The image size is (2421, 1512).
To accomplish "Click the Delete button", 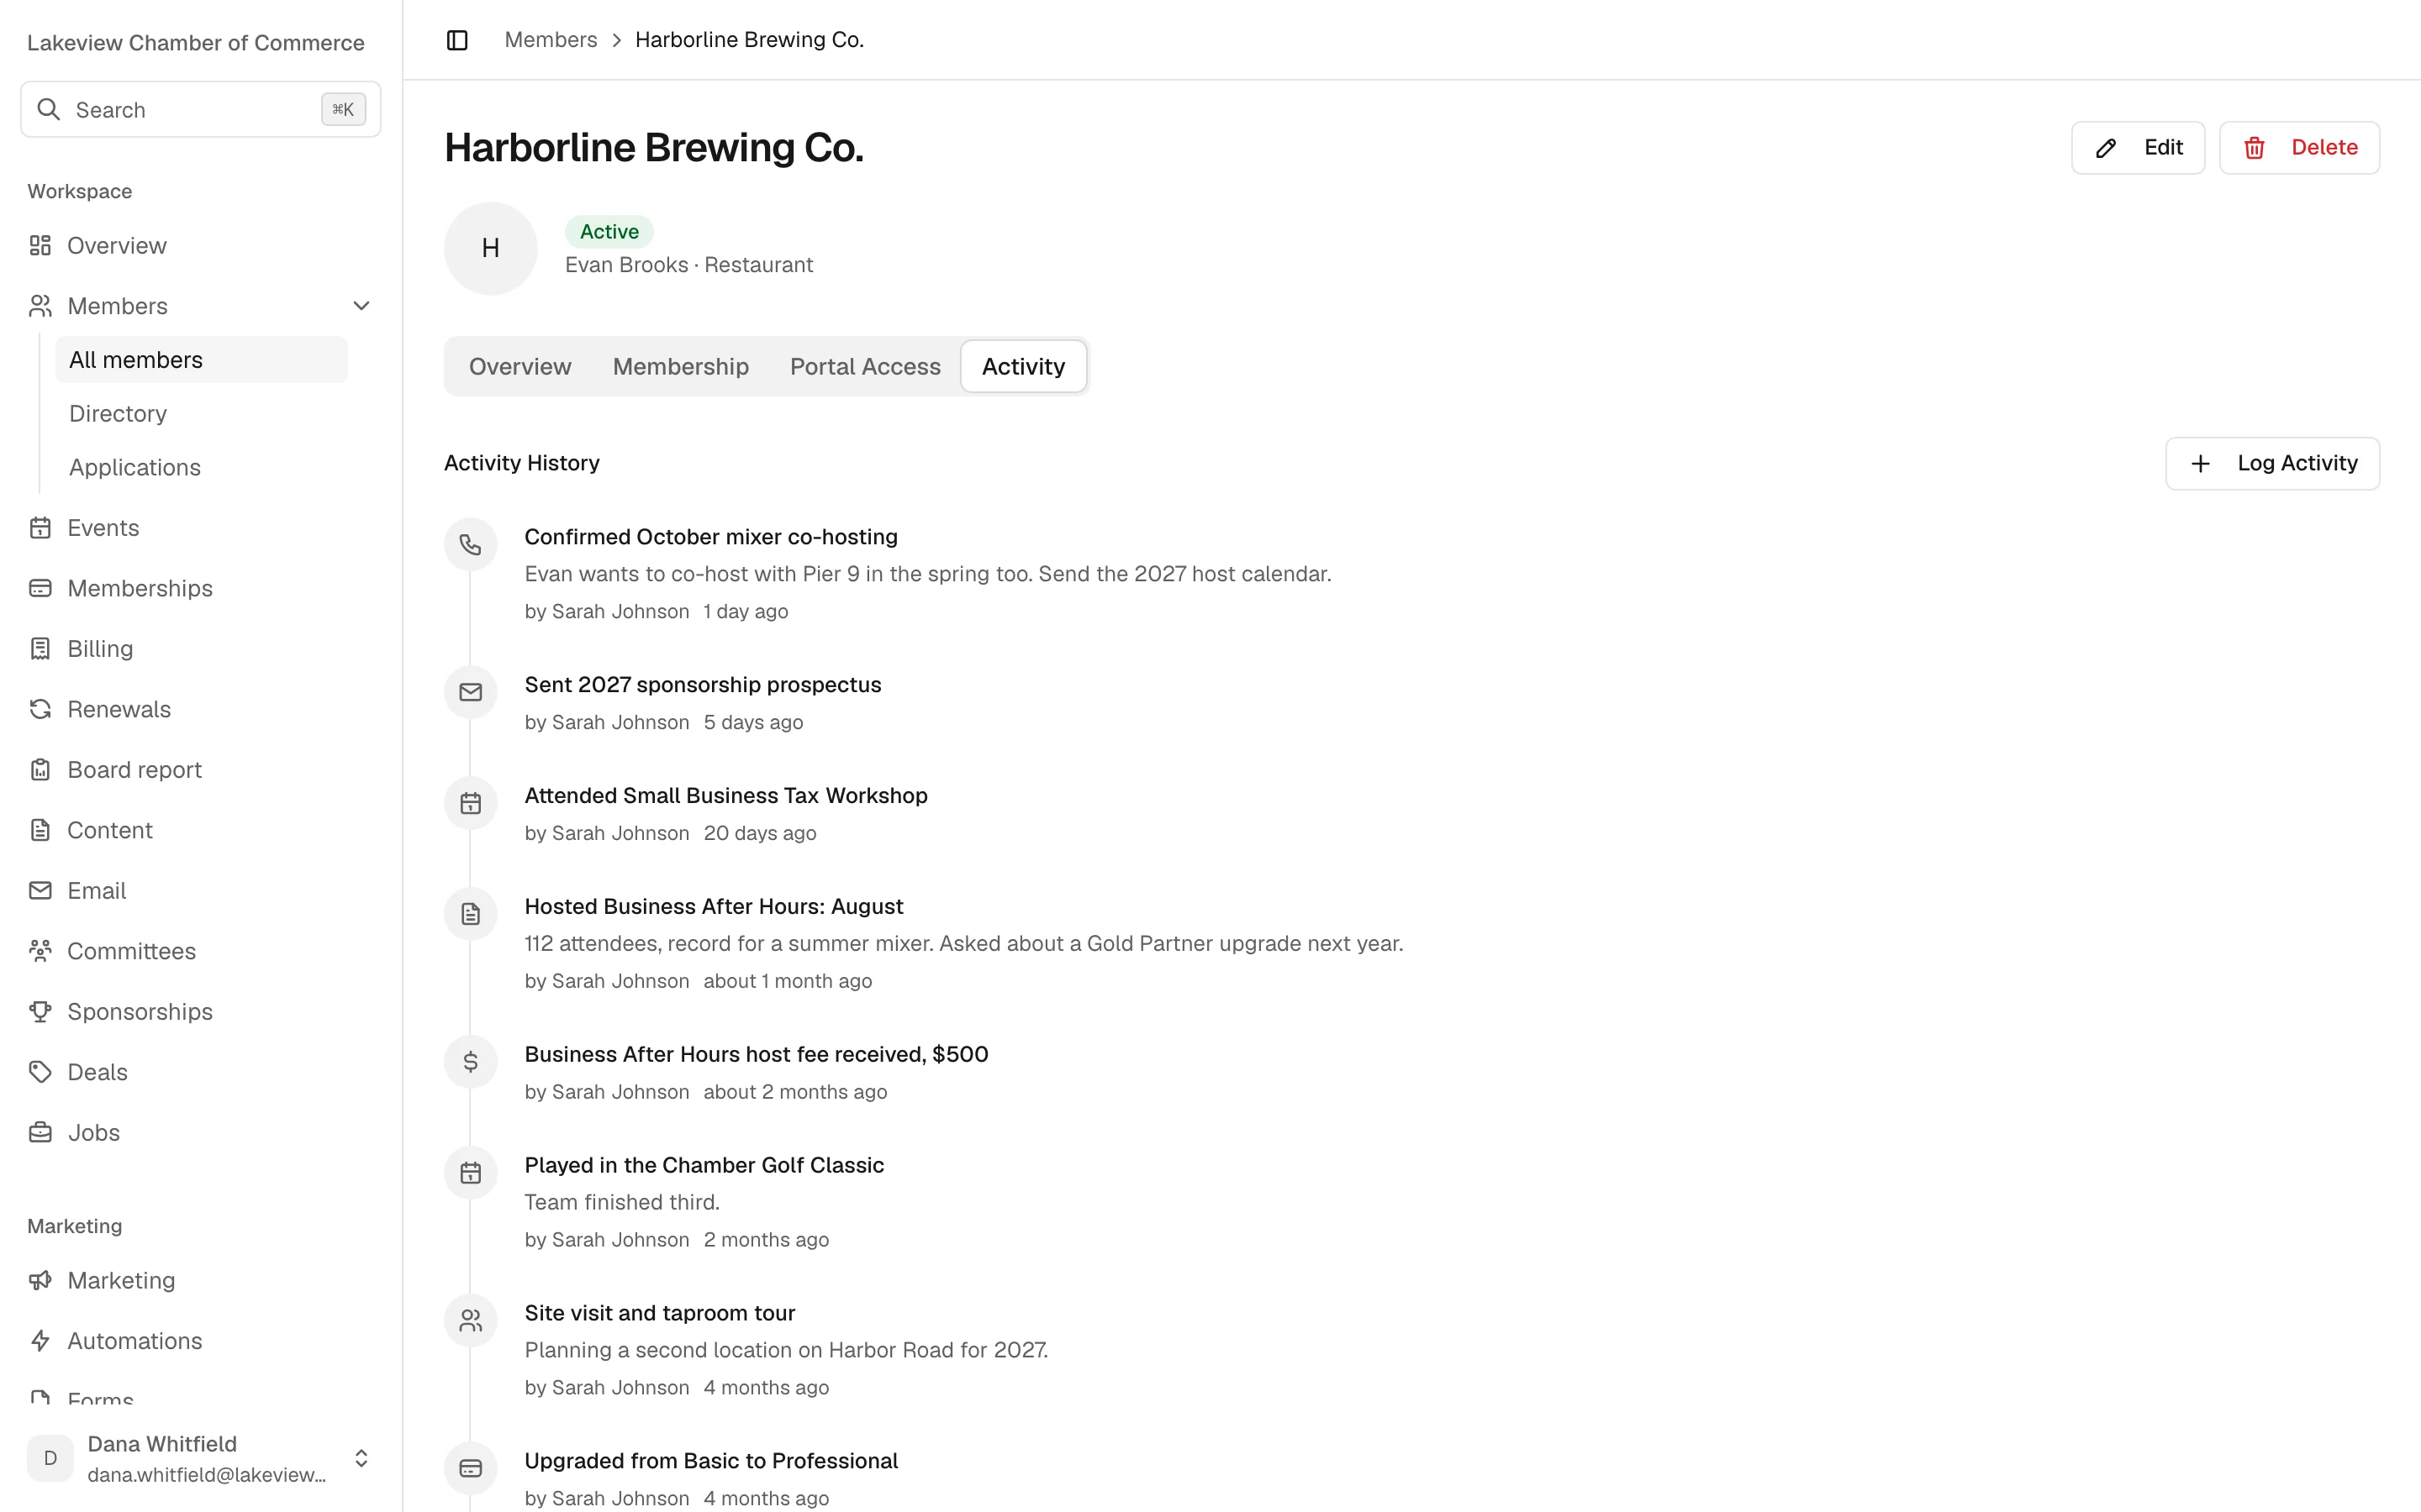I will pyautogui.click(x=2299, y=148).
